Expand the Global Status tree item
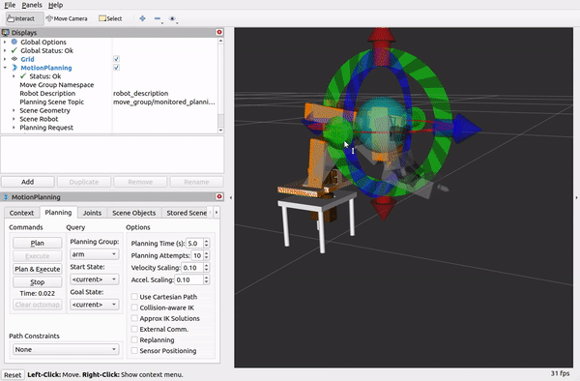Image resolution: width=580 pixels, height=381 pixels. pyautogui.click(x=5, y=50)
